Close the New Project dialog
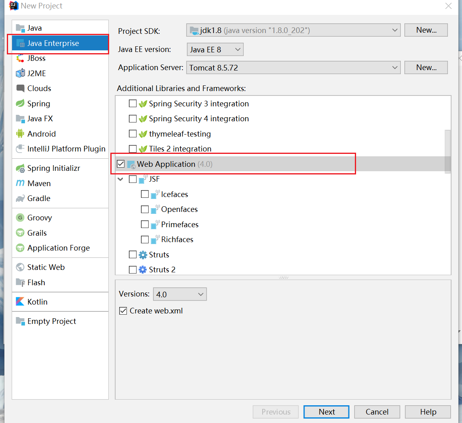This screenshot has height=423, width=462. click(x=448, y=6)
